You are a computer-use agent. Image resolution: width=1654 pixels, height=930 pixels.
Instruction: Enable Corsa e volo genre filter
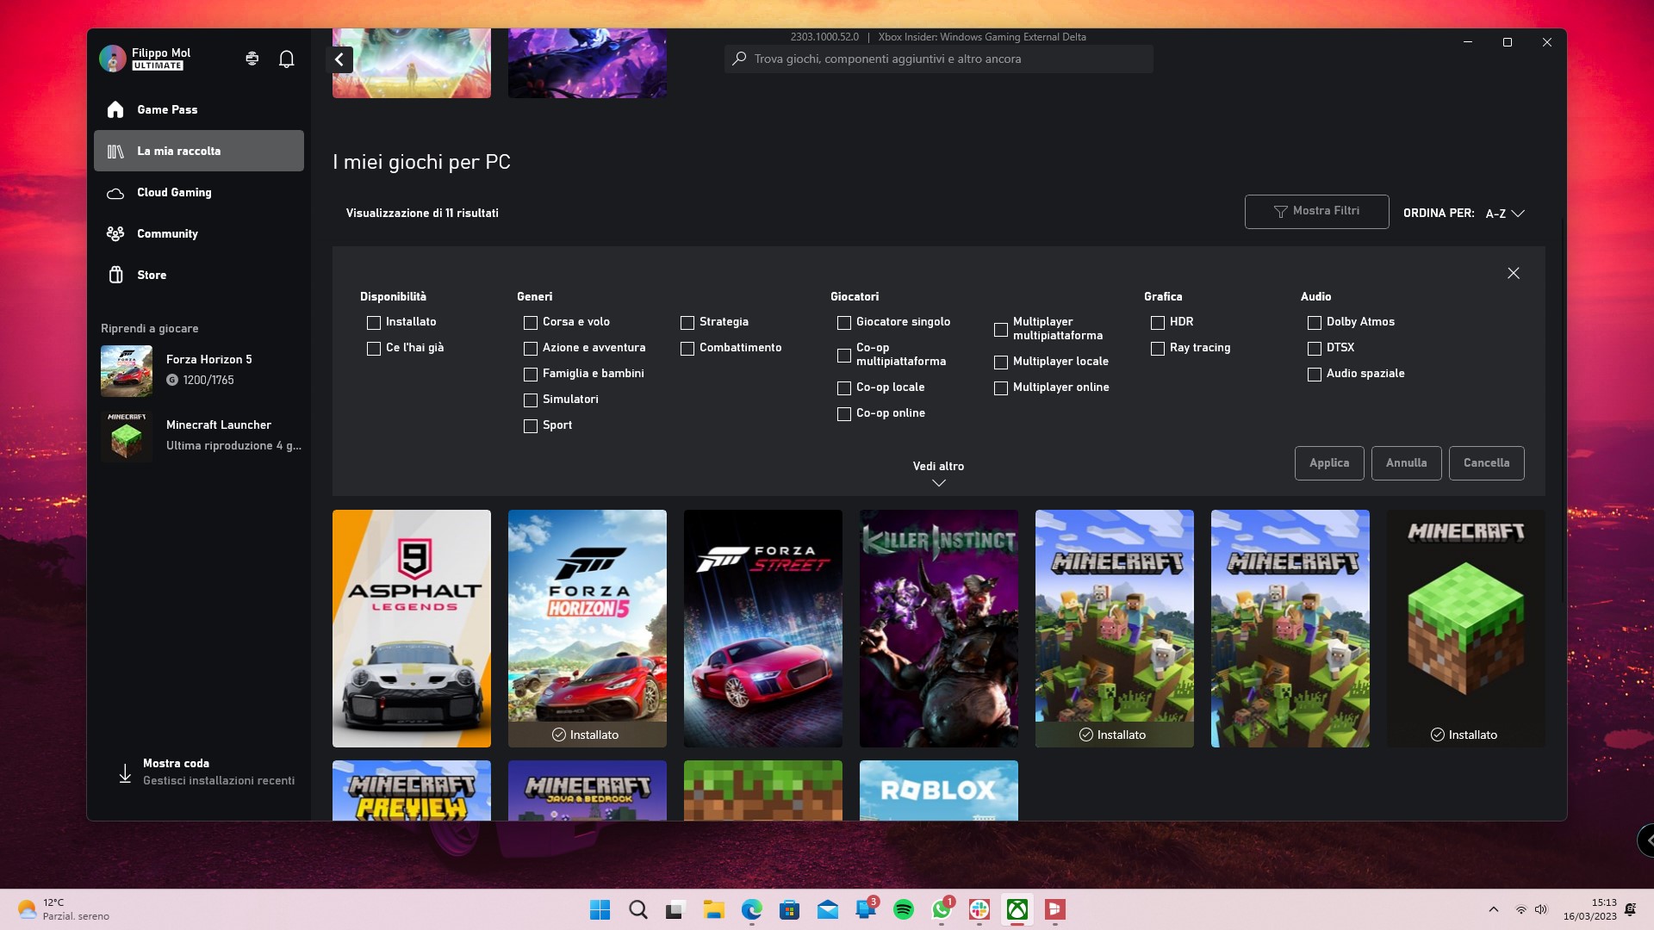click(x=531, y=322)
